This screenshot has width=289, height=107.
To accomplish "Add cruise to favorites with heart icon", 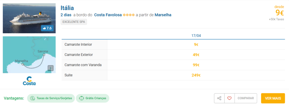I will [229, 98].
